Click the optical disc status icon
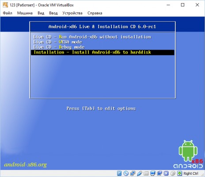This screenshot has width=205, height=177. (126, 173)
